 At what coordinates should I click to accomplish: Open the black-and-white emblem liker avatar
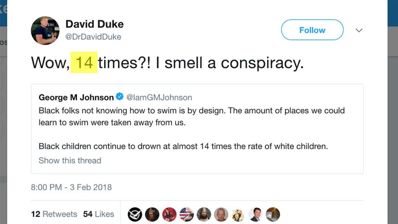135,214
